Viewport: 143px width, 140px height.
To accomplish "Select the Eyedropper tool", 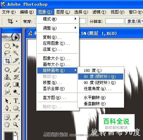I will (16, 117).
